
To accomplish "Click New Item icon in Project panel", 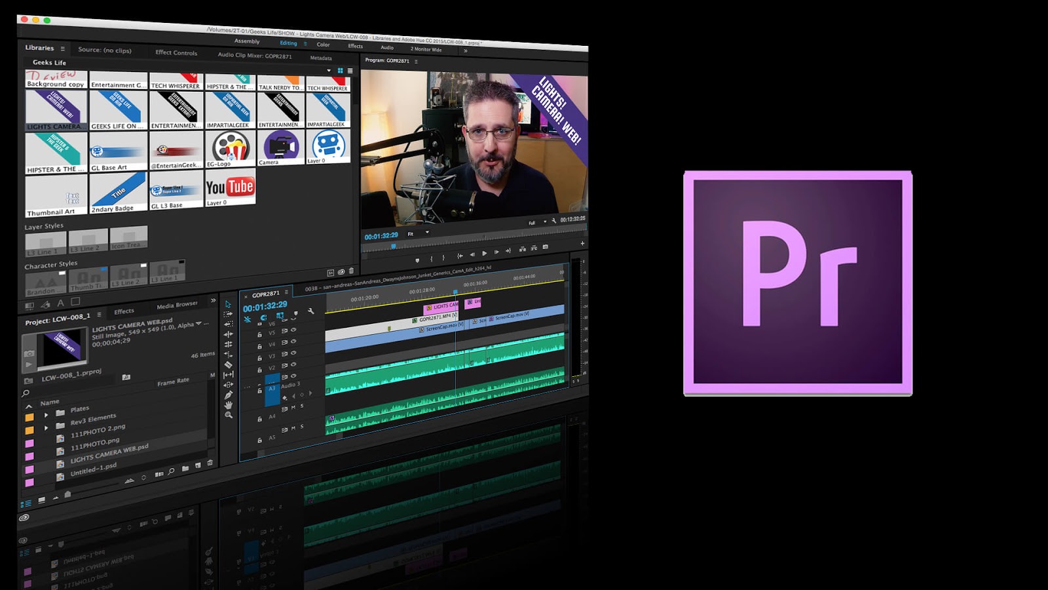I will (x=198, y=465).
